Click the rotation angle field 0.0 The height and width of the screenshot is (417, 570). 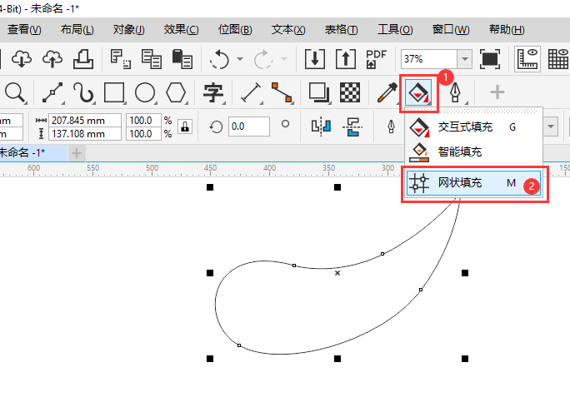[x=249, y=127]
